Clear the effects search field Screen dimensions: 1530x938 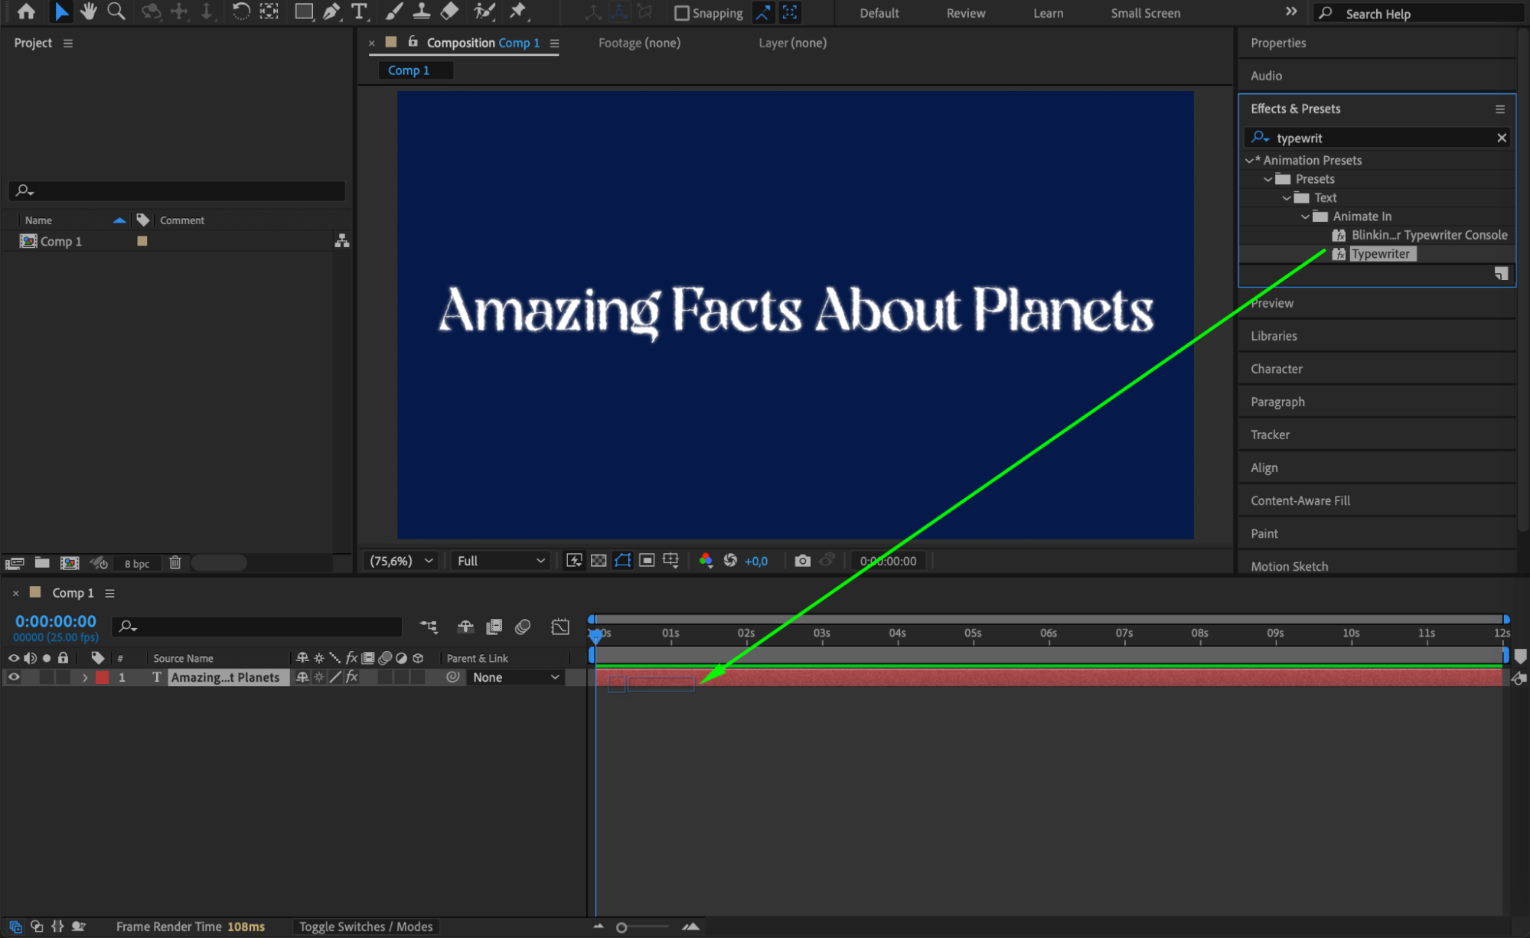click(1501, 138)
